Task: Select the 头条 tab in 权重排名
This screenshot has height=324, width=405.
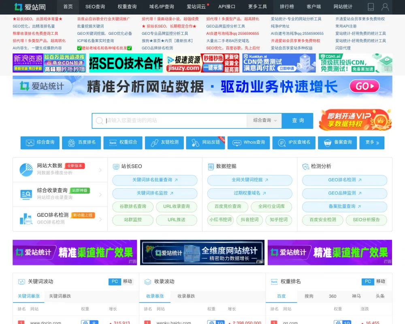Action: pos(380,296)
